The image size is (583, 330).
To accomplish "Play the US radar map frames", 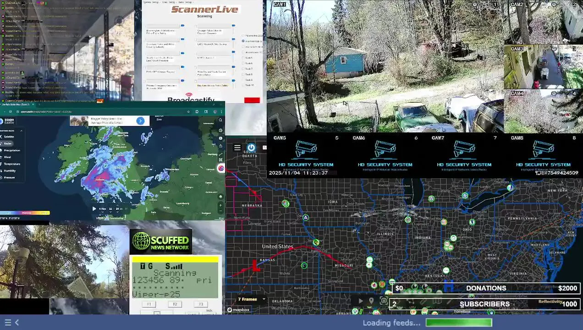I will [360, 301].
